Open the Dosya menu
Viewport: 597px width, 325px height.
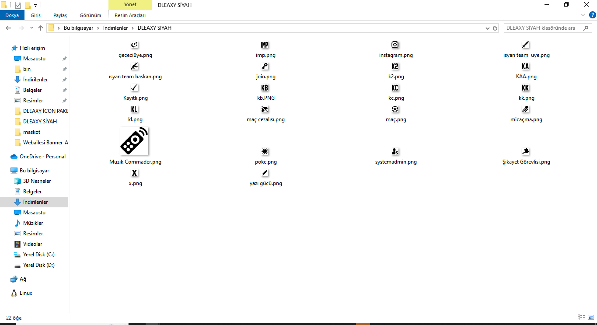point(12,15)
